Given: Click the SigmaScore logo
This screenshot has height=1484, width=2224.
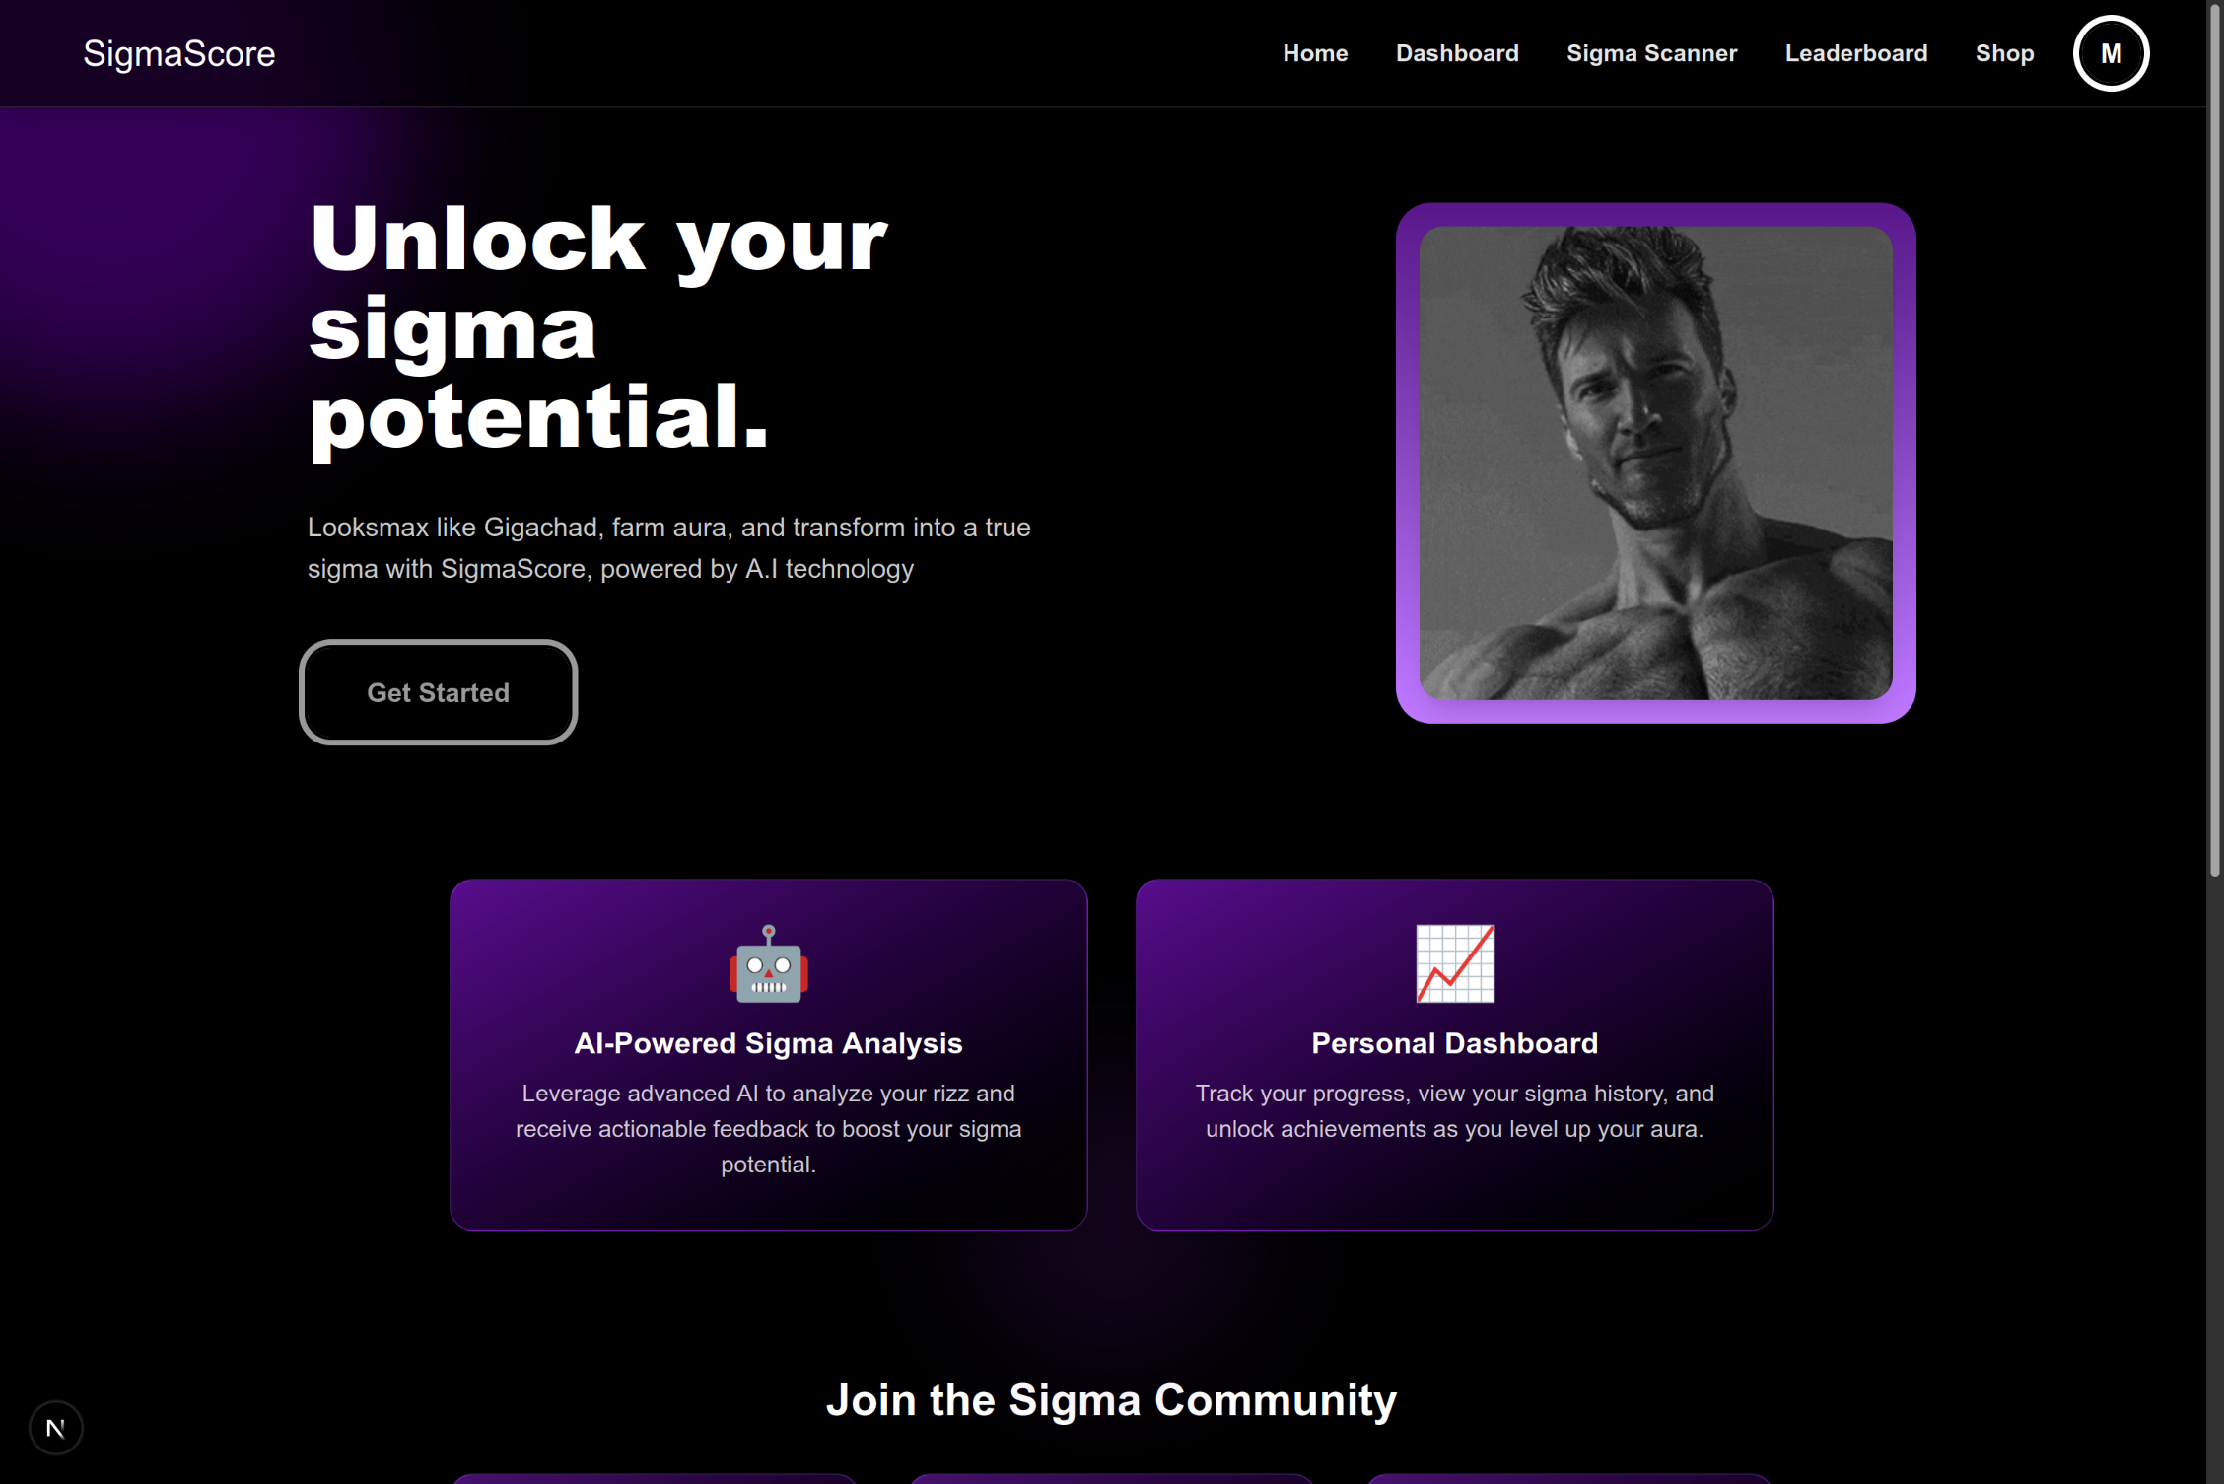Looking at the screenshot, I should 178,53.
